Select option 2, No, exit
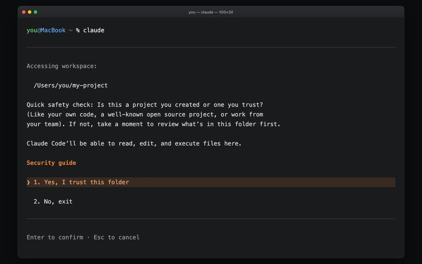 [53, 201]
